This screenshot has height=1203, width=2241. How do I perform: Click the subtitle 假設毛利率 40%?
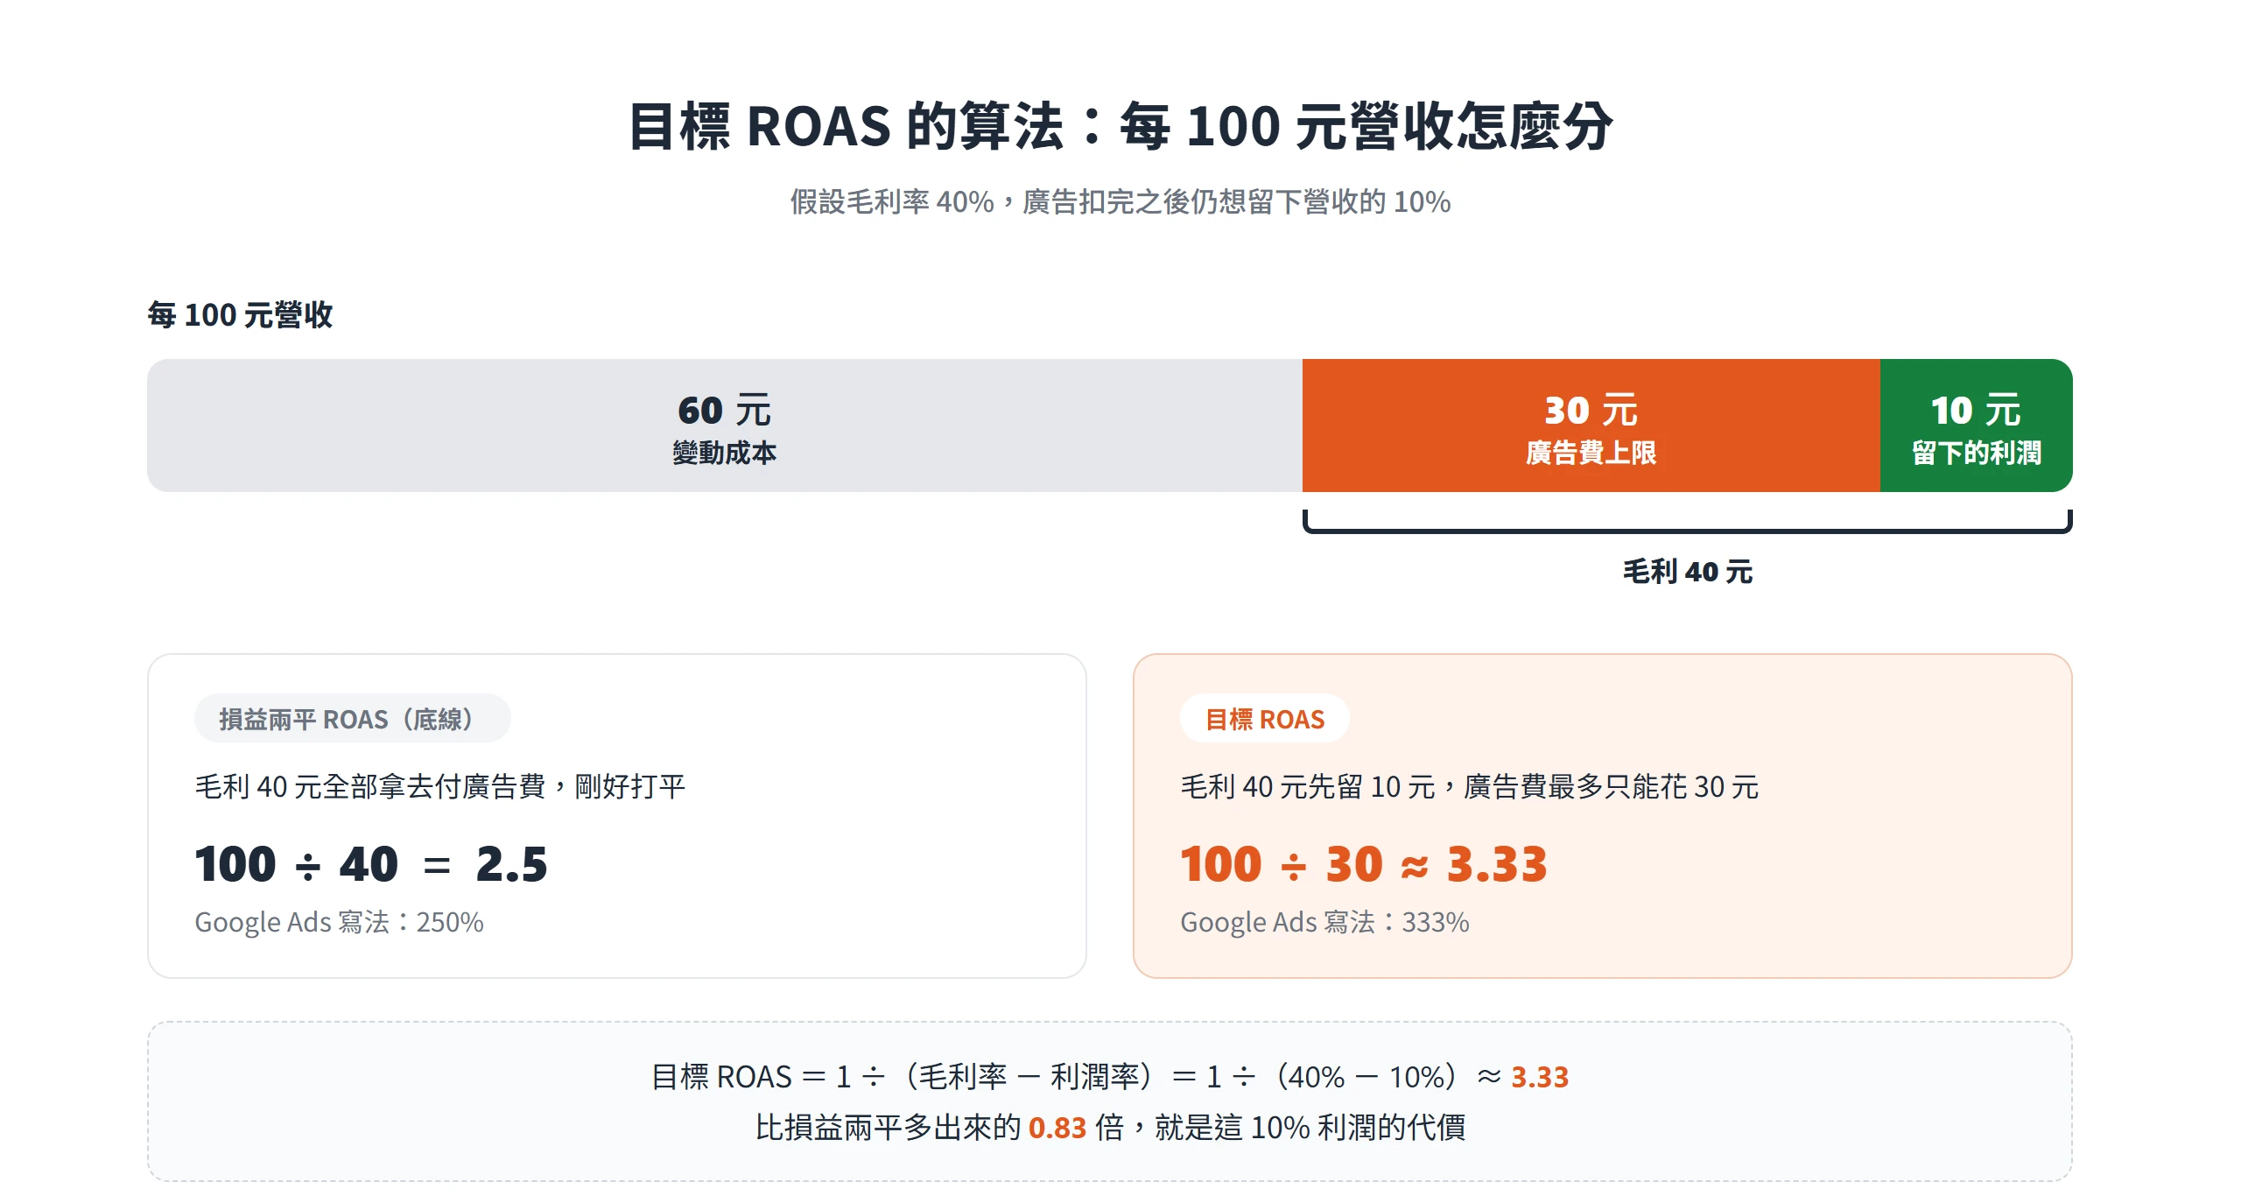[x=1120, y=202]
